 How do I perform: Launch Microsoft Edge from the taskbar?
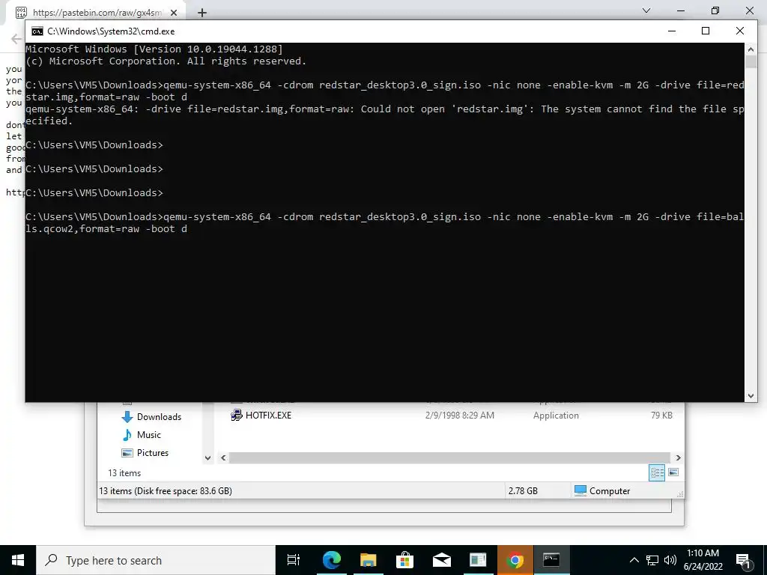point(331,560)
